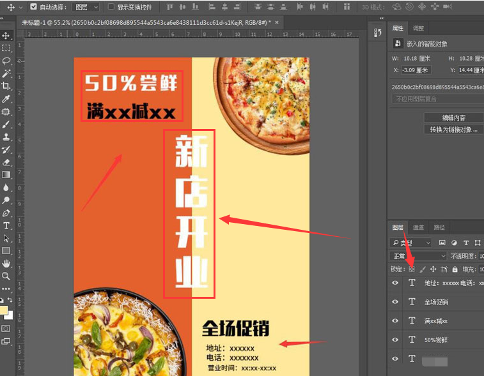Click the lock all padlock icon
484x376 pixels.
click(455, 269)
